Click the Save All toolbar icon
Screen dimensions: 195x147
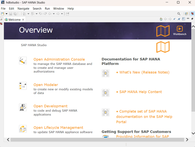coord(15,14)
